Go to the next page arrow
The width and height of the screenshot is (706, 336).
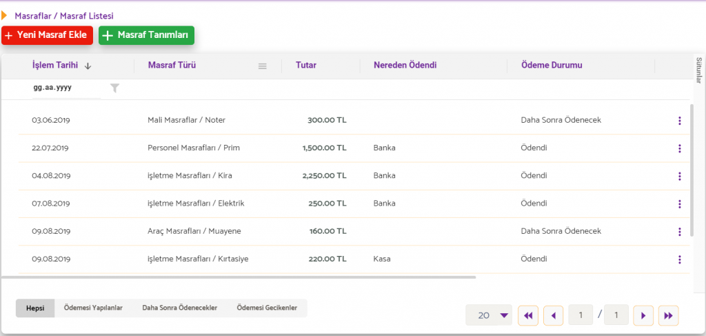[x=643, y=315]
